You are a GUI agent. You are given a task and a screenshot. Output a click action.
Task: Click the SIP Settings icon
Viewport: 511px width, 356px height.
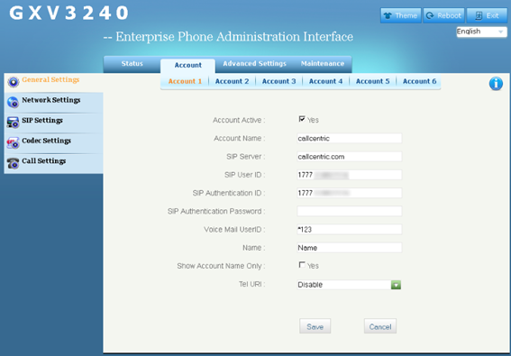(13, 123)
